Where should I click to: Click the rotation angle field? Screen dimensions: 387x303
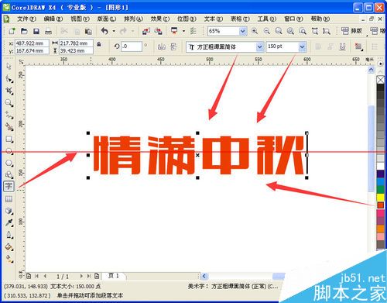click(x=132, y=46)
